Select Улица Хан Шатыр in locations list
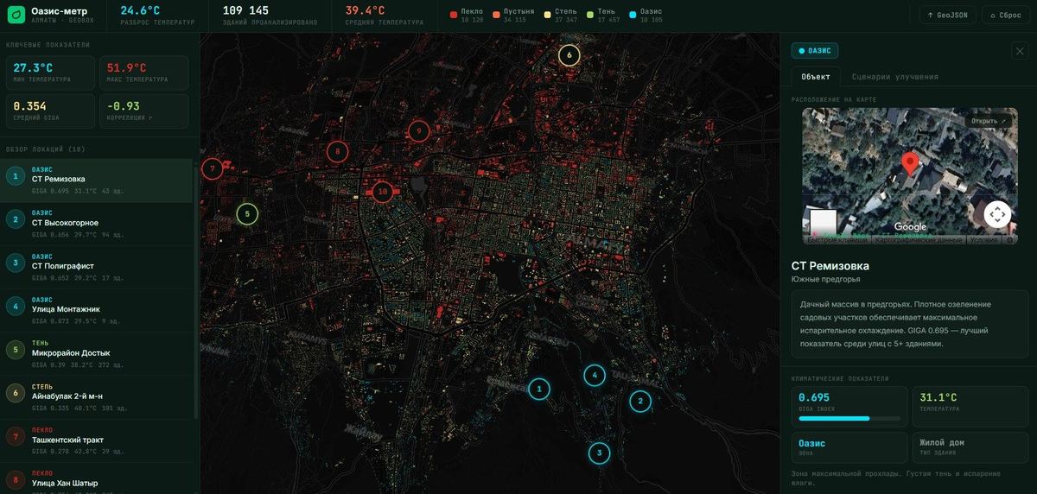Image resolution: width=1037 pixels, height=494 pixels. pos(97,478)
